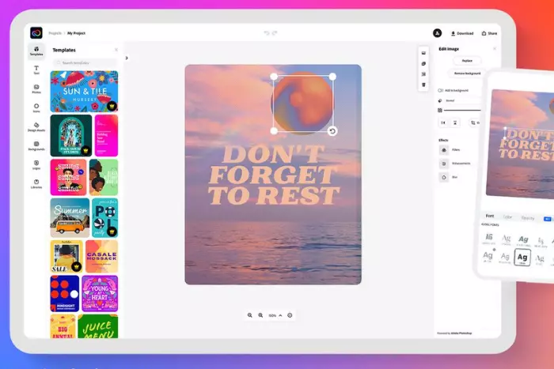Delete the selected element with trash icon
Screen dimensions: 554x369
click(423, 85)
